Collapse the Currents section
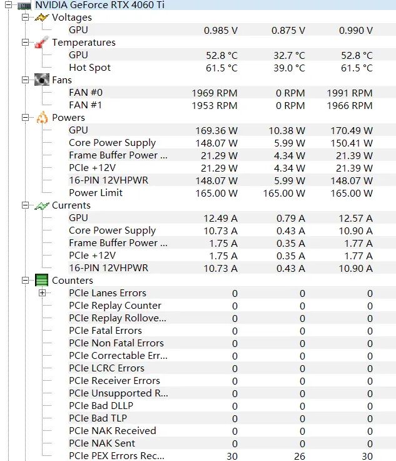 tap(25, 205)
